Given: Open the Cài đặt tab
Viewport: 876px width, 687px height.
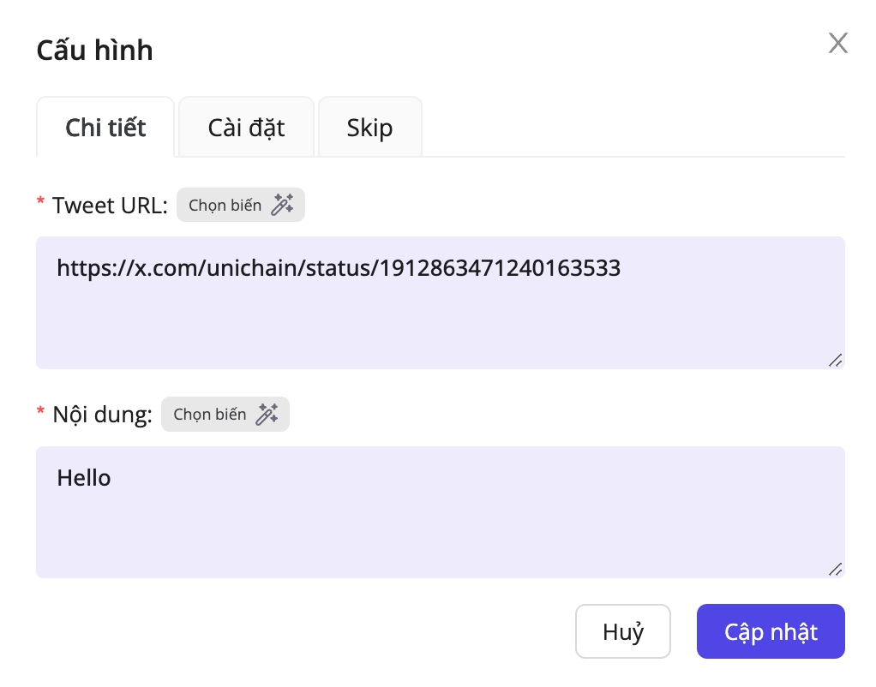Looking at the screenshot, I should tap(246, 128).
